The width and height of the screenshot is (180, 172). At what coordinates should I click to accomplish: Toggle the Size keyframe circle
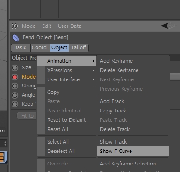pyautogui.click(x=15, y=68)
